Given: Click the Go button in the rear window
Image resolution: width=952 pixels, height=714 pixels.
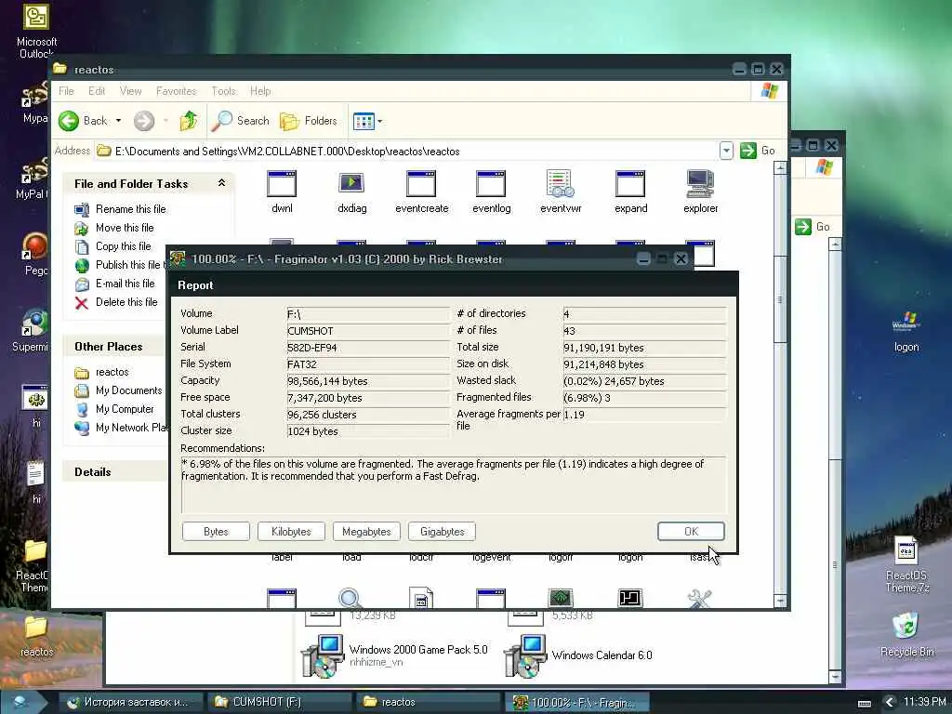Looking at the screenshot, I should pyautogui.click(x=813, y=227).
